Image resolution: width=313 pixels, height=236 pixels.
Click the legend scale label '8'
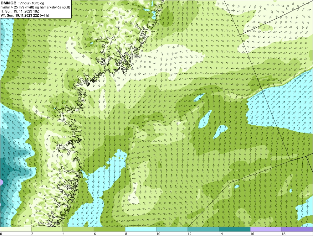click(x=126, y=234)
